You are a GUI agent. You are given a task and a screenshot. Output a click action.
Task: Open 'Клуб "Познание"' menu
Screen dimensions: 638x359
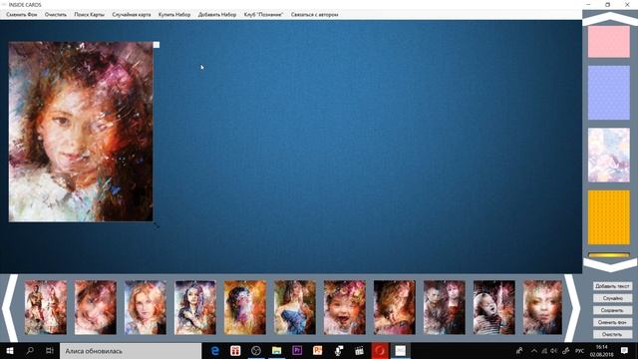263,14
